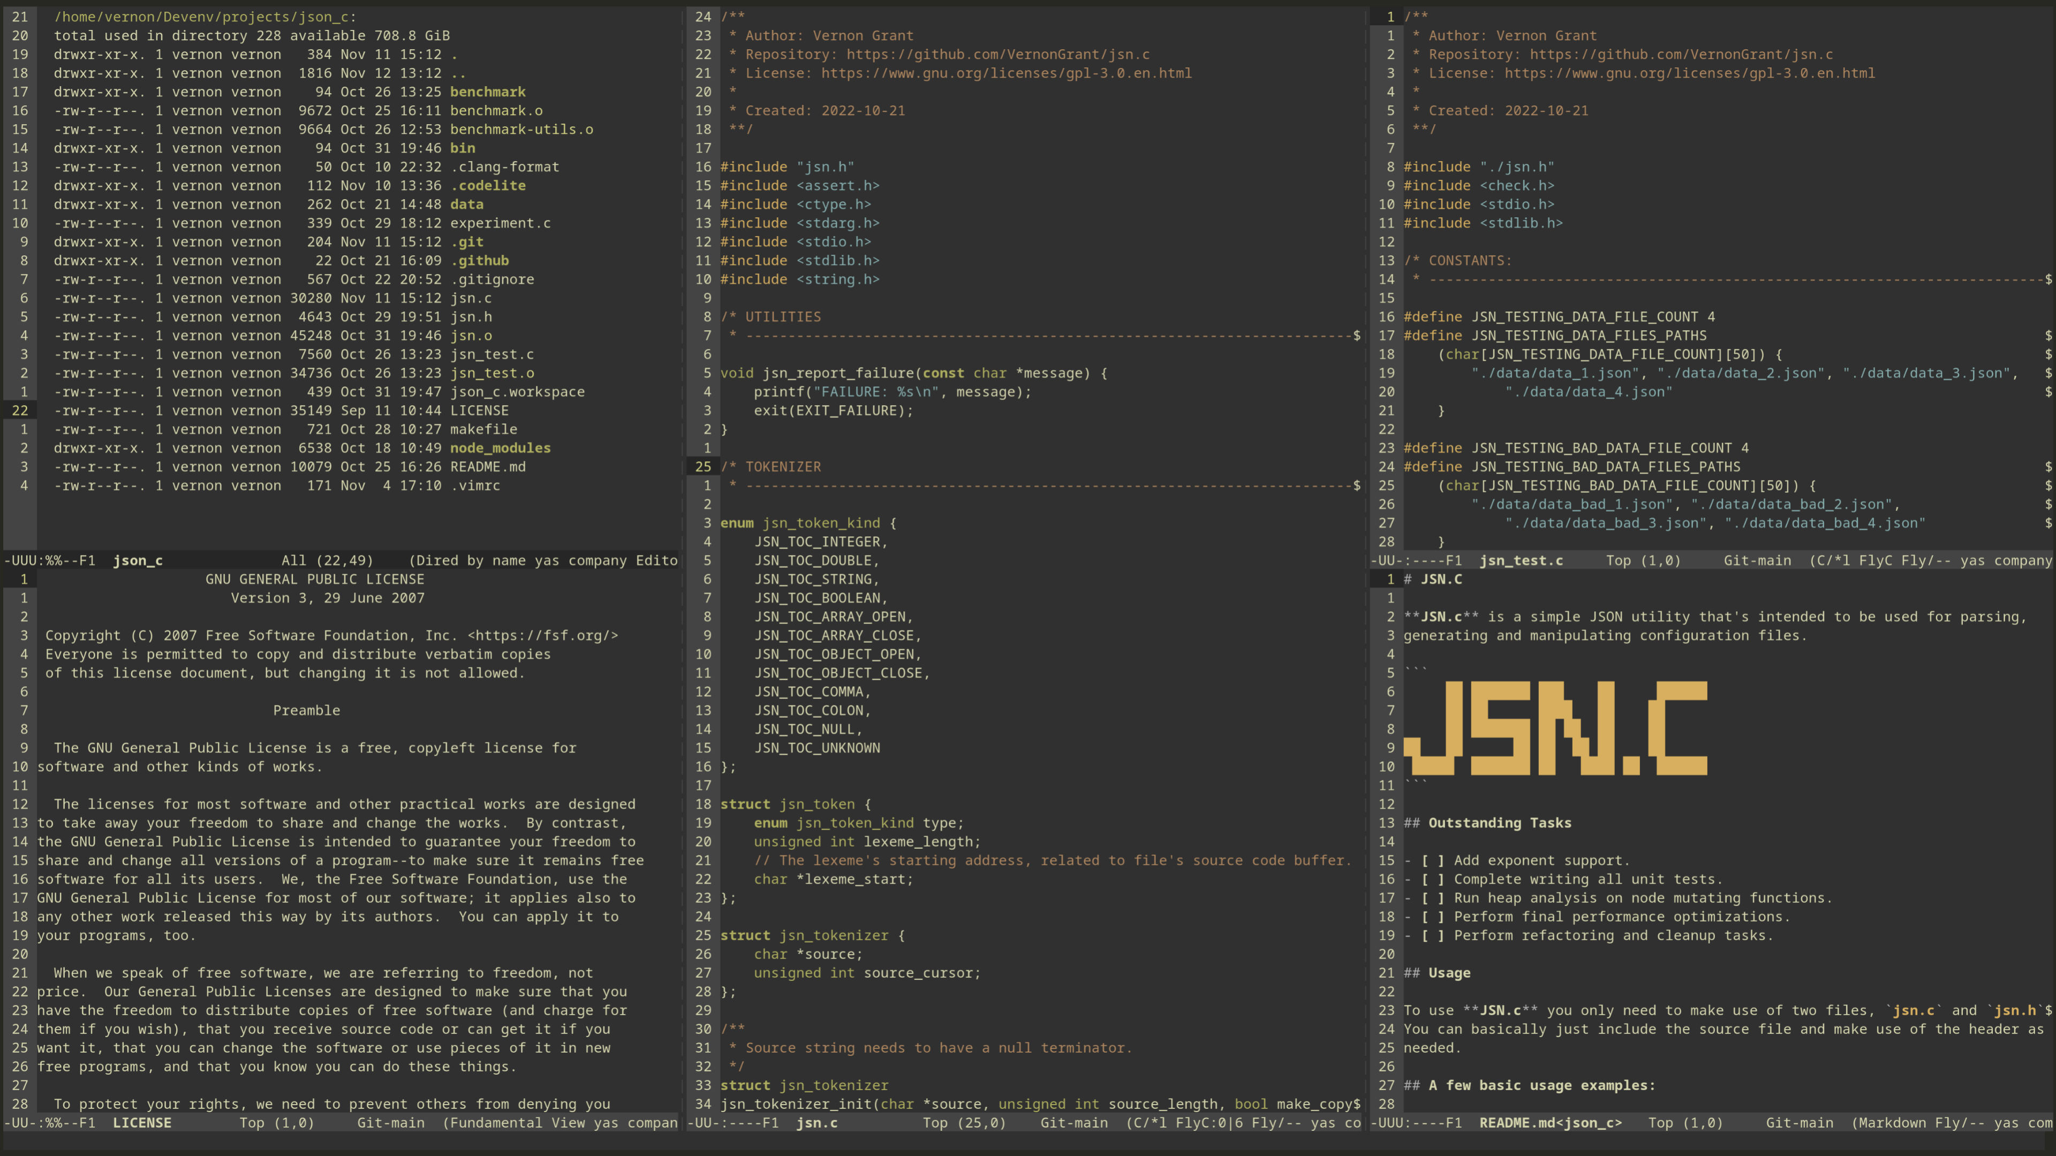
Task: Check the 'Add exponent support' task box
Action: (1433, 861)
